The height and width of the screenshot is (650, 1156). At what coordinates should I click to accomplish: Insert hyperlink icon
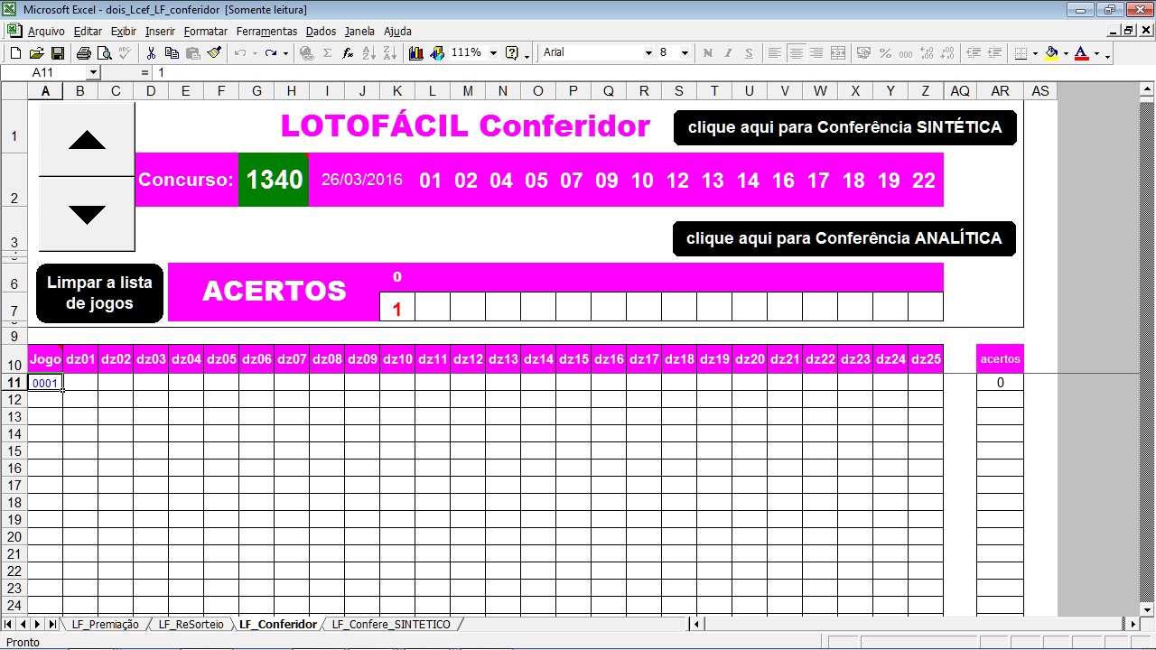306,53
